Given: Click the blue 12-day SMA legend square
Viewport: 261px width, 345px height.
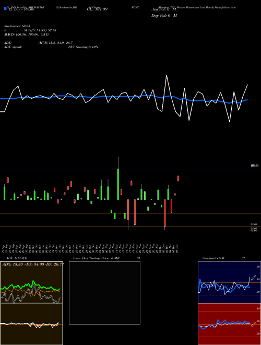Looking at the screenshot, I should pyautogui.click(x=5, y=8).
